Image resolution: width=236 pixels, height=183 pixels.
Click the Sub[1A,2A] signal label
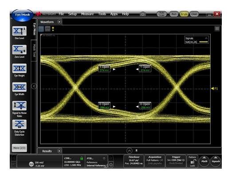(191, 42)
